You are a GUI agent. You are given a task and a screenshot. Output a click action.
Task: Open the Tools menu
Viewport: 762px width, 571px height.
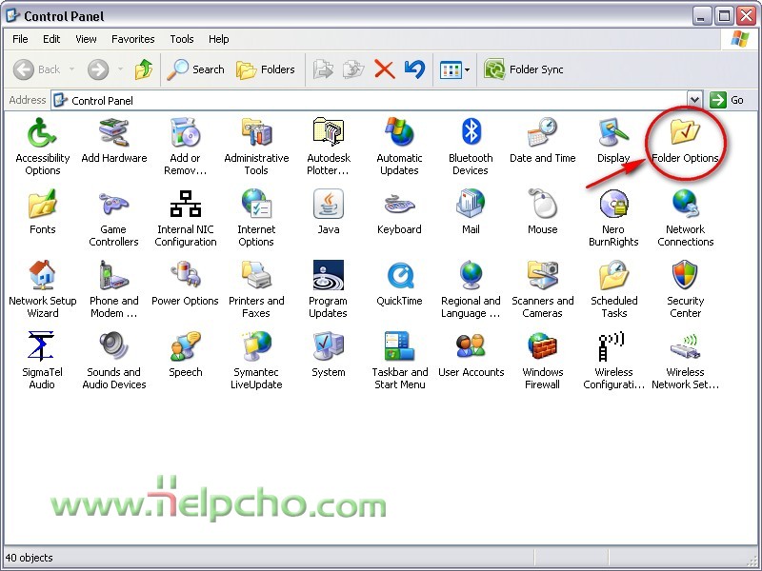[x=182, y=39]
